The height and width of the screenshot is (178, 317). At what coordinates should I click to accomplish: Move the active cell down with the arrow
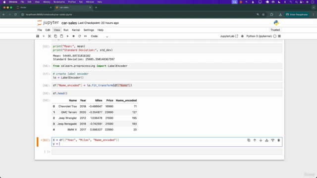[261, 140]
